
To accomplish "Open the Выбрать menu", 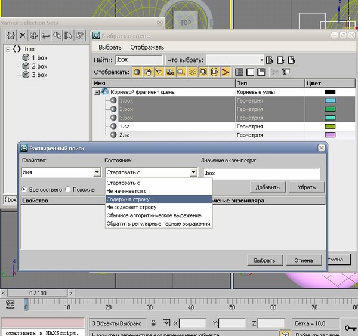I will [110, 47].
